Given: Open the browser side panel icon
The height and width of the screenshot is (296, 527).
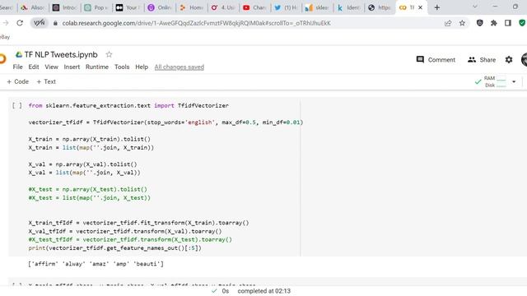Looking at the screenshot, I should click(508, 23).
